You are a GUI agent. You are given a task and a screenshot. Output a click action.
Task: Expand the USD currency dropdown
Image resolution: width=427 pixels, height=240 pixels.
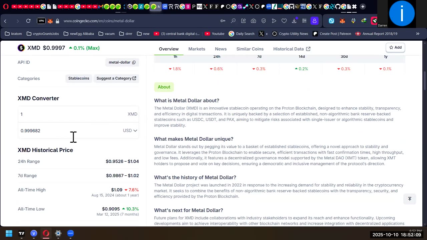coord(130,131)
